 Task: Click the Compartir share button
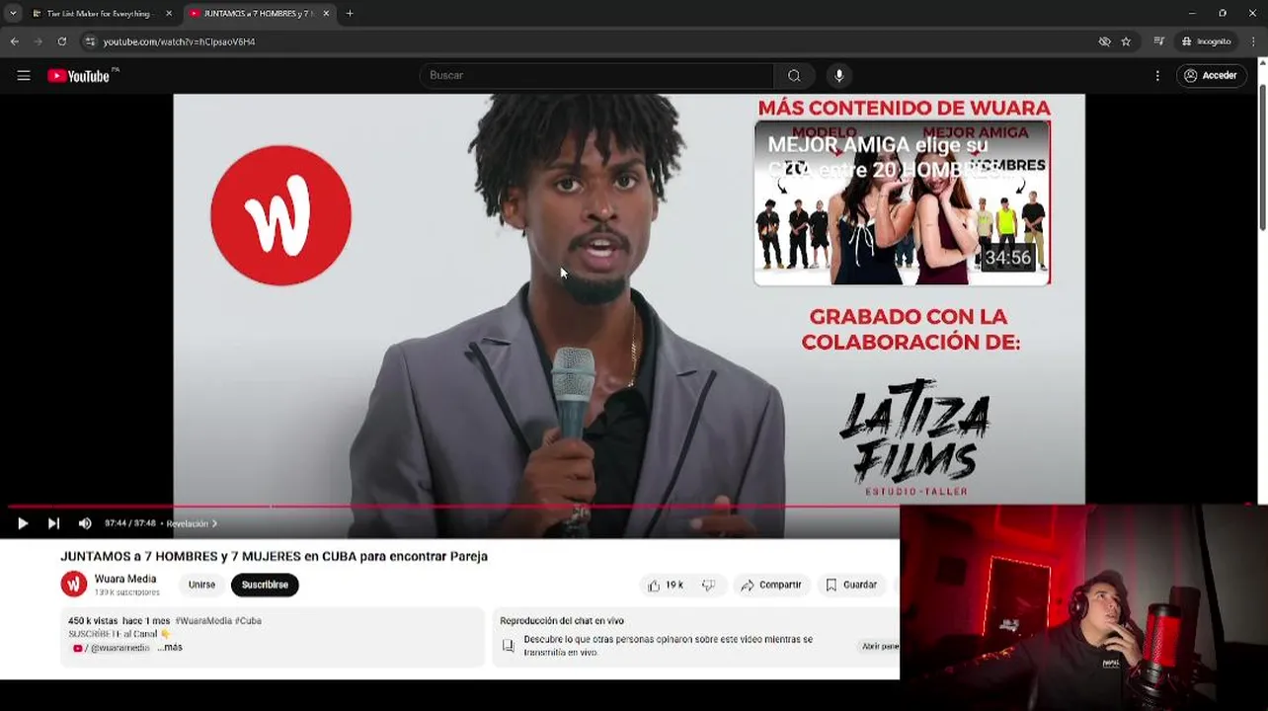click(771, 586)
